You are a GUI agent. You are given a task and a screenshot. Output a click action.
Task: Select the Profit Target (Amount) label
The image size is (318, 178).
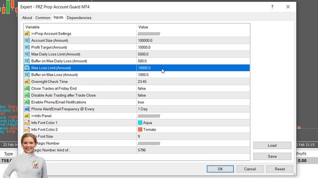tap(49, 47)
